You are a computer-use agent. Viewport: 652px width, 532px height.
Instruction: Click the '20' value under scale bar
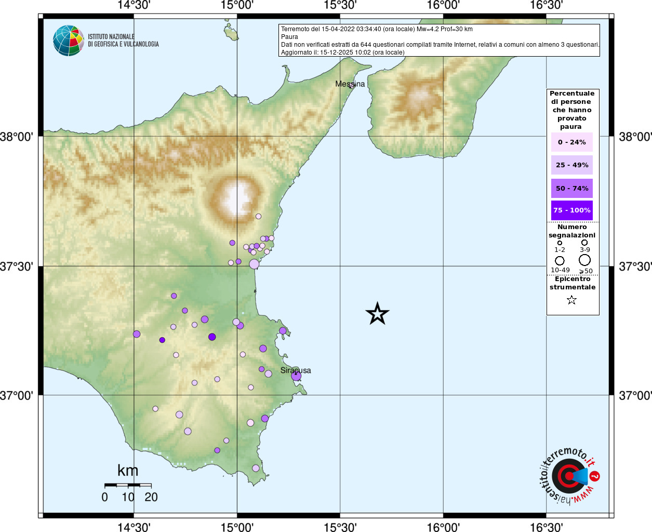[151, 497]
